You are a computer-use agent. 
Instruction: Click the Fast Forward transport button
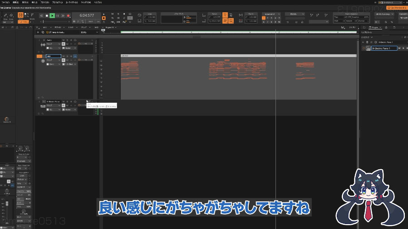pos(63,16)
